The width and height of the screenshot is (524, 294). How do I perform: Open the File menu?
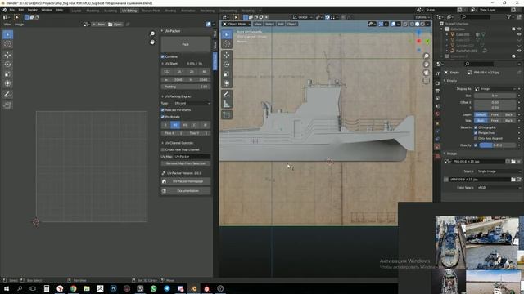click(x=12, y=10)
